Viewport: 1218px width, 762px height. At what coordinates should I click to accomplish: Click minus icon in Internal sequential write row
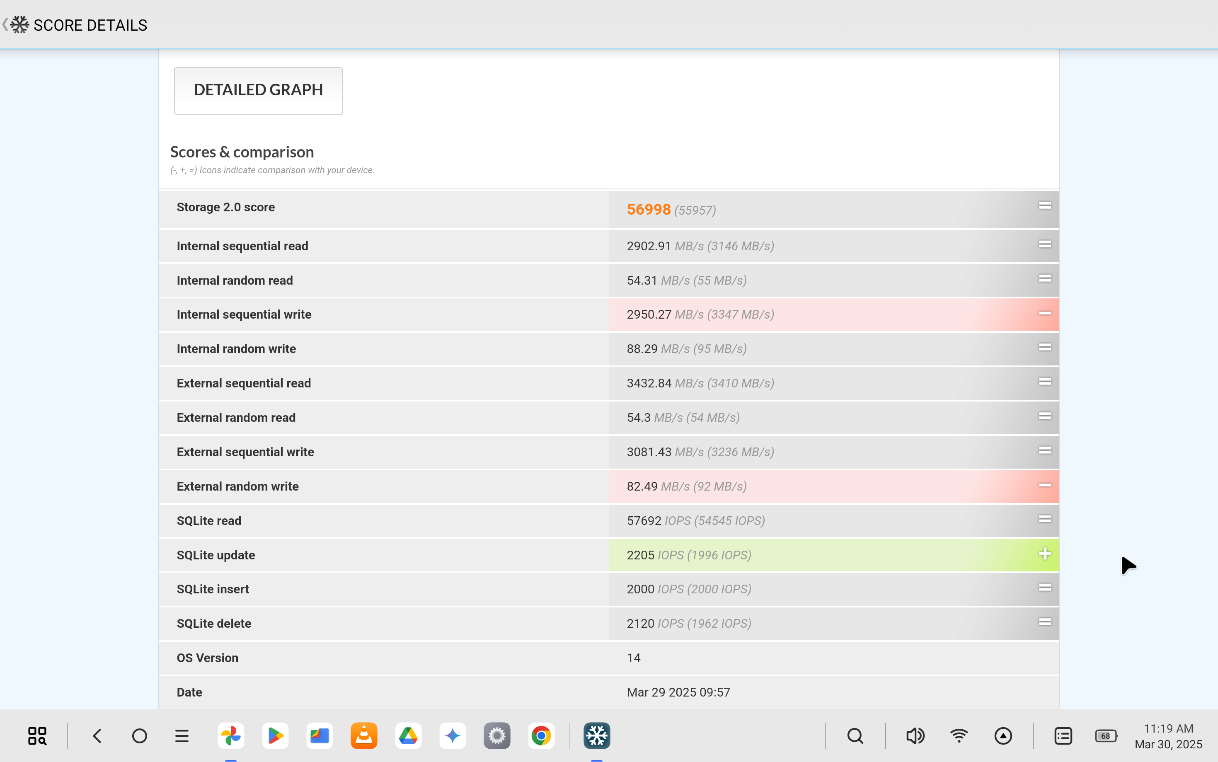click(x=1045, y=313)
